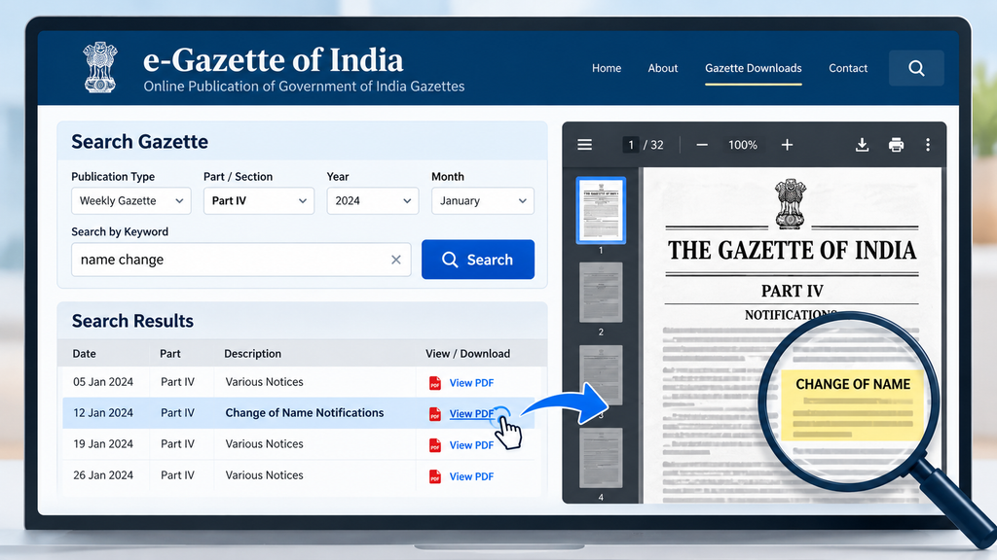Open View PDF link for 05 Jan 2024

[471, 383]
